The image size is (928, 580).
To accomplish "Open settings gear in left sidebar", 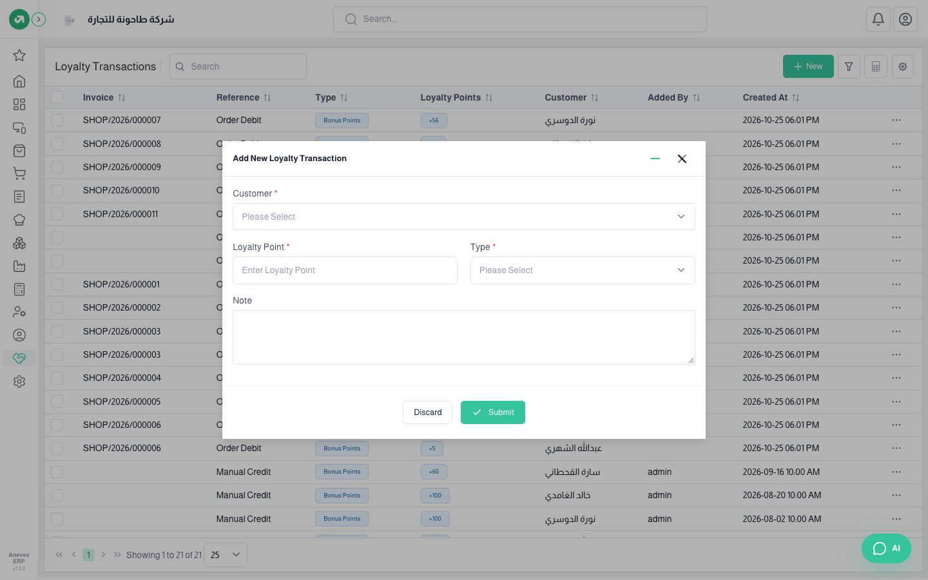I will pos(19,382).
